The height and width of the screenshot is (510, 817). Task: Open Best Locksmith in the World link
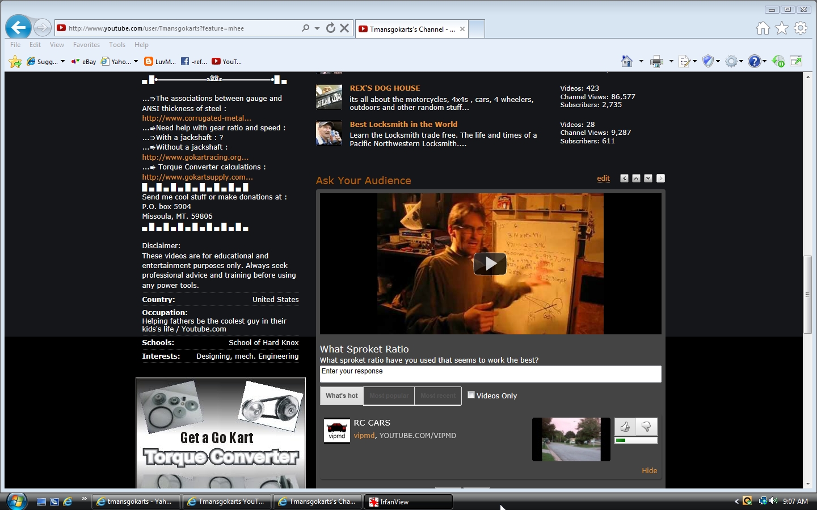click(x=403, y=125)
